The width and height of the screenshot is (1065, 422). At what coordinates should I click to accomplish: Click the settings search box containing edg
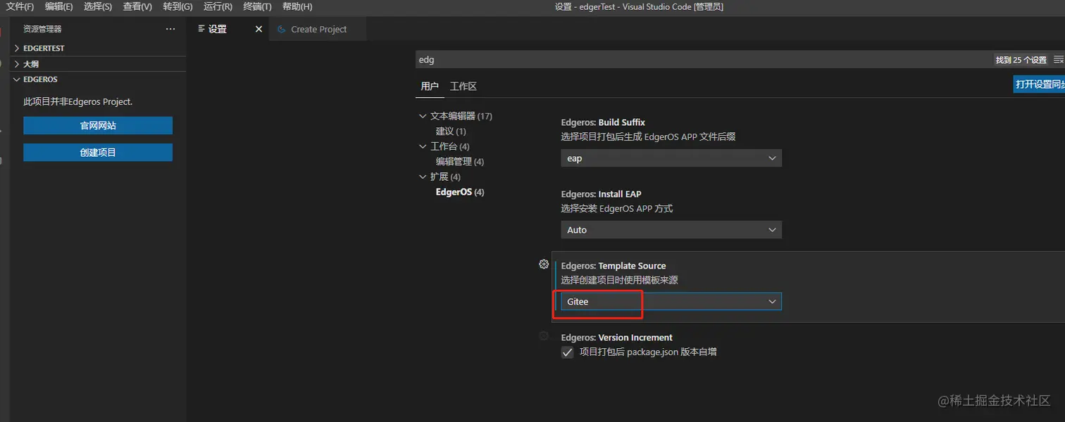[704, 60]
